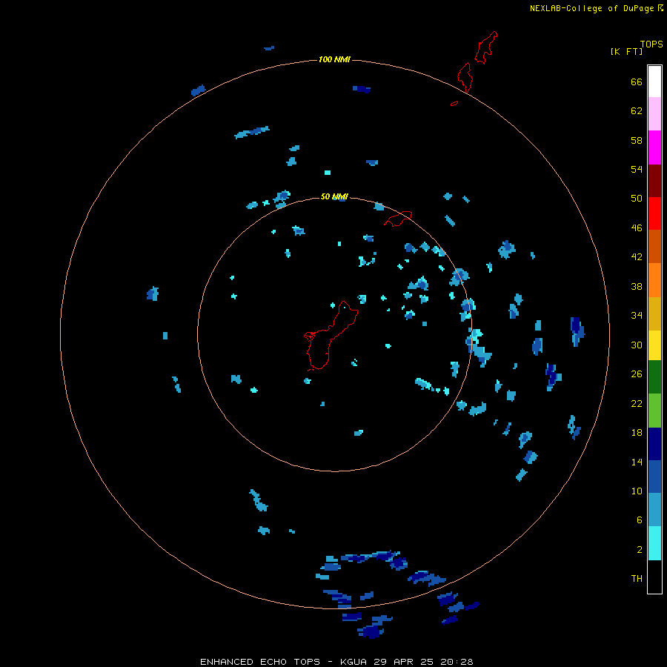The height and width of the screenshot is (667, 667).
Task: Click the legend value 6
Action: click(640, 520)
